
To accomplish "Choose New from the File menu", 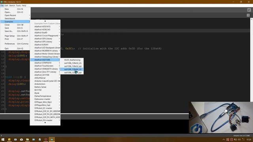I will tap(15, 9).
